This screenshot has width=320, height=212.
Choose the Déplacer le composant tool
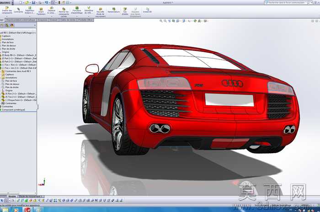click(51, 10)
